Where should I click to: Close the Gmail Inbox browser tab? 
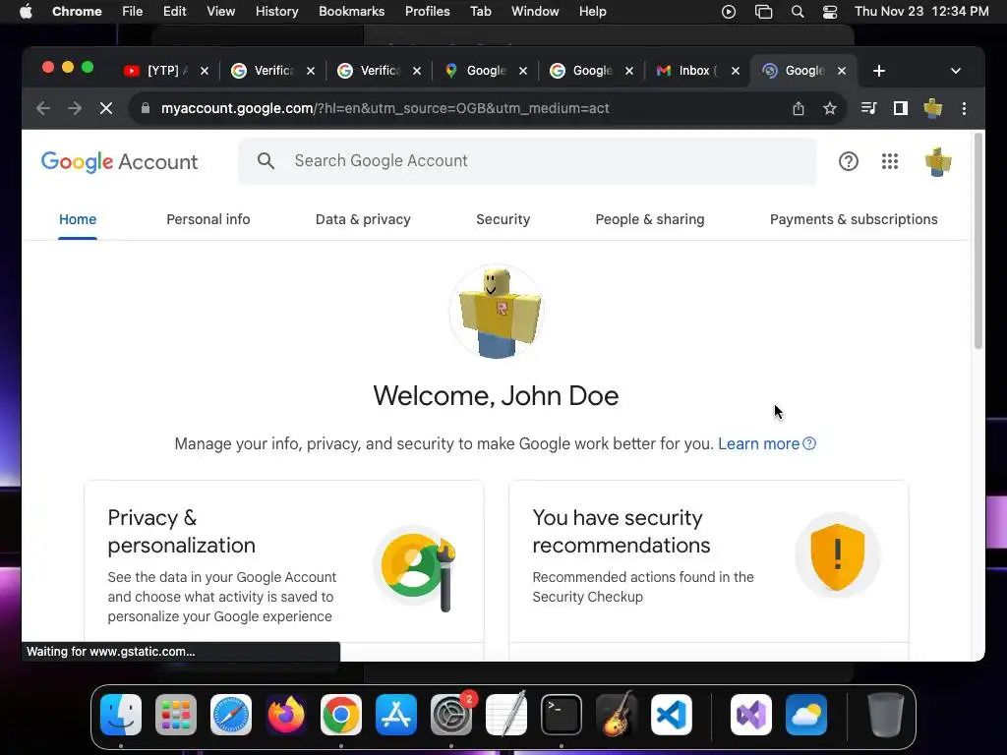coord(736,71)
